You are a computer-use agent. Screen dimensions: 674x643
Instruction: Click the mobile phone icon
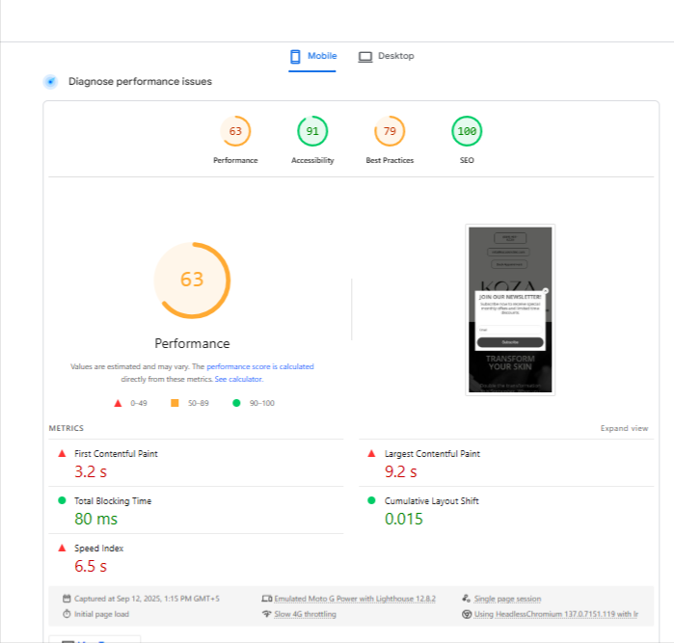[295, 57]
